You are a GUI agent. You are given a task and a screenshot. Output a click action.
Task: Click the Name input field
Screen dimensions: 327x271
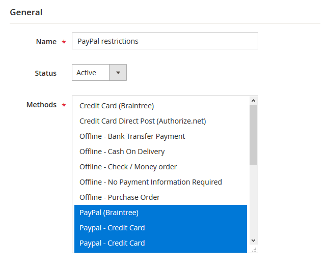[165, 41]
